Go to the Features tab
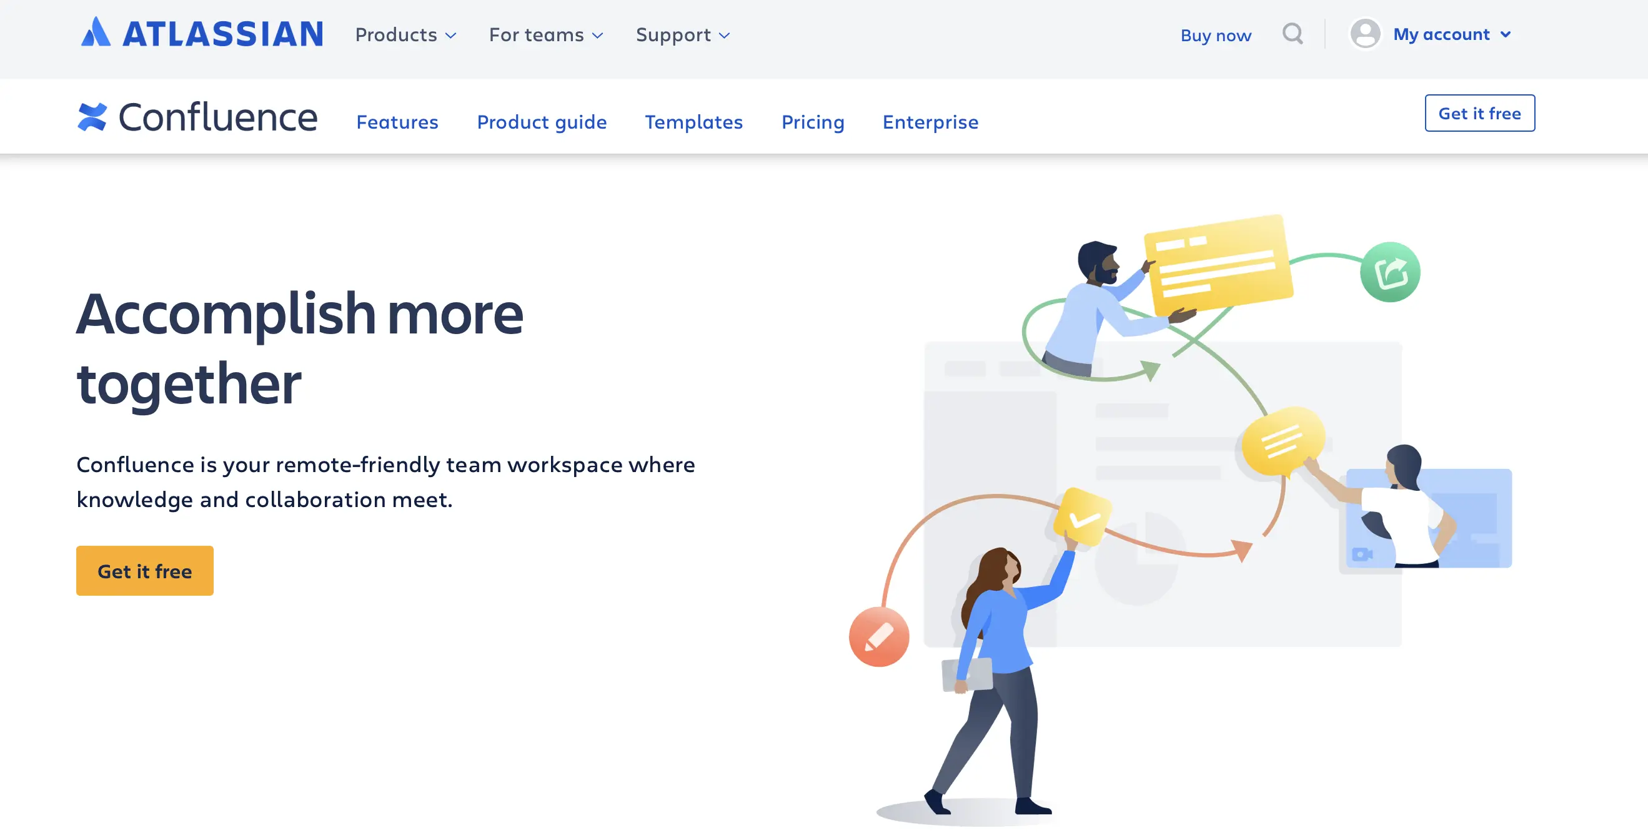The height and width of the screenshot is (838, 1648). [397, 122]
